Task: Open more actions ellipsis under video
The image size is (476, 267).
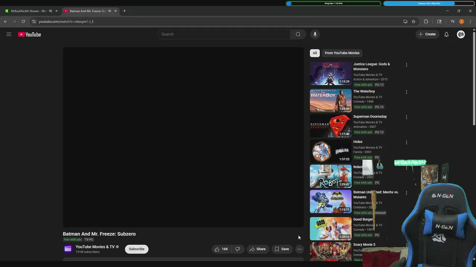Action: [x=299, y=249]
